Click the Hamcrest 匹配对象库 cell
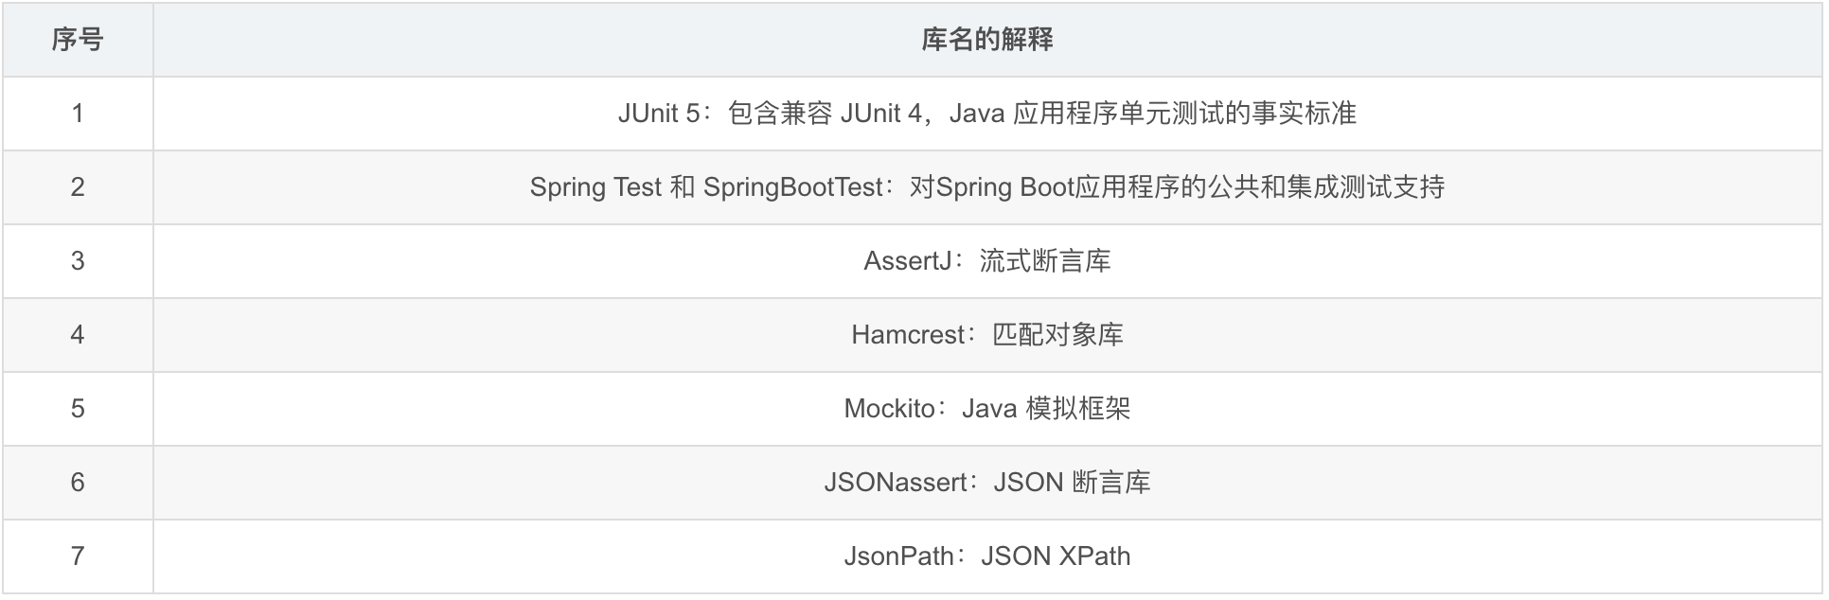 coord(987,335)
